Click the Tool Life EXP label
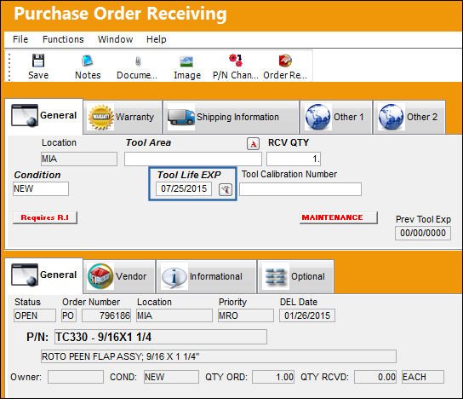The width and height of the screenshot is (463, 399). click(x=189, y=175)
